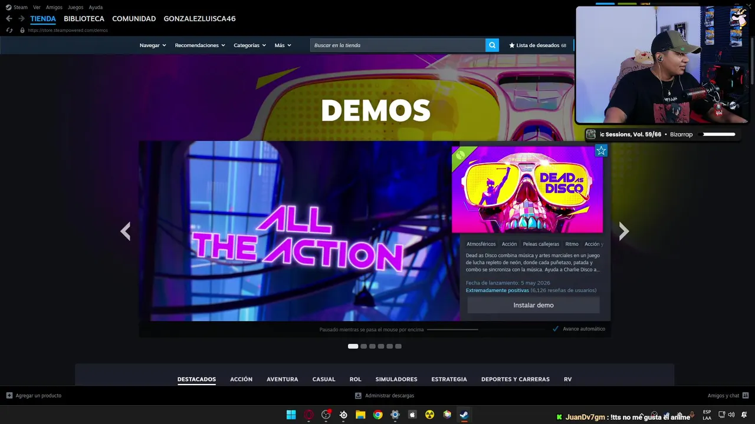Screen dimensions: 755x424
Task: Select the DEPORTES Y CARRERAS tab
Action: [516, 379]
